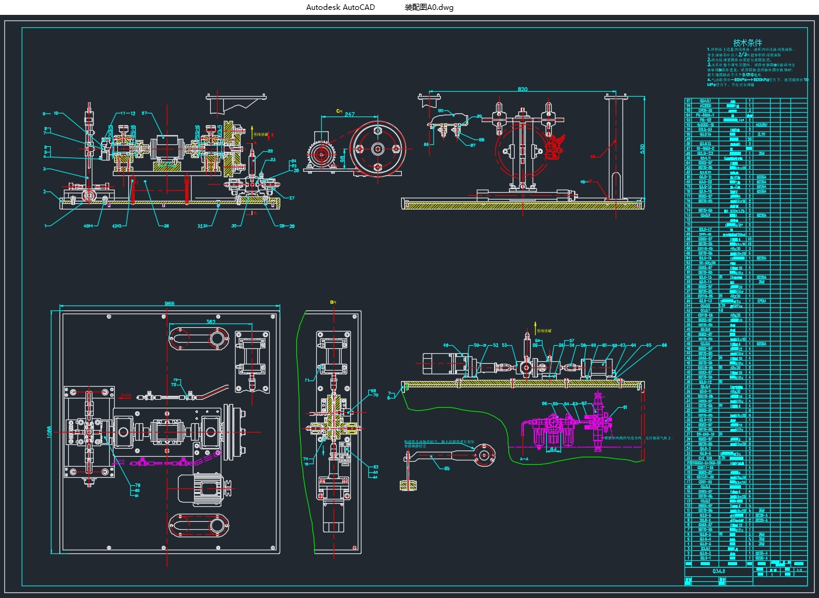Screen dimensions: 819x598
Task: Click part balloon number 22
Action: (x=270, y=151)
